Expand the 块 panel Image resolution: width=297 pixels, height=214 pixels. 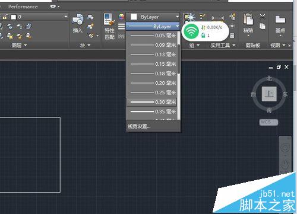point(85,45)
